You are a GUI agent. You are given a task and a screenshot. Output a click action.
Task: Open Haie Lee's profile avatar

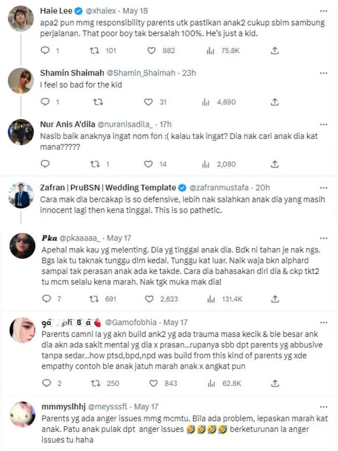[x=21, y=19]
